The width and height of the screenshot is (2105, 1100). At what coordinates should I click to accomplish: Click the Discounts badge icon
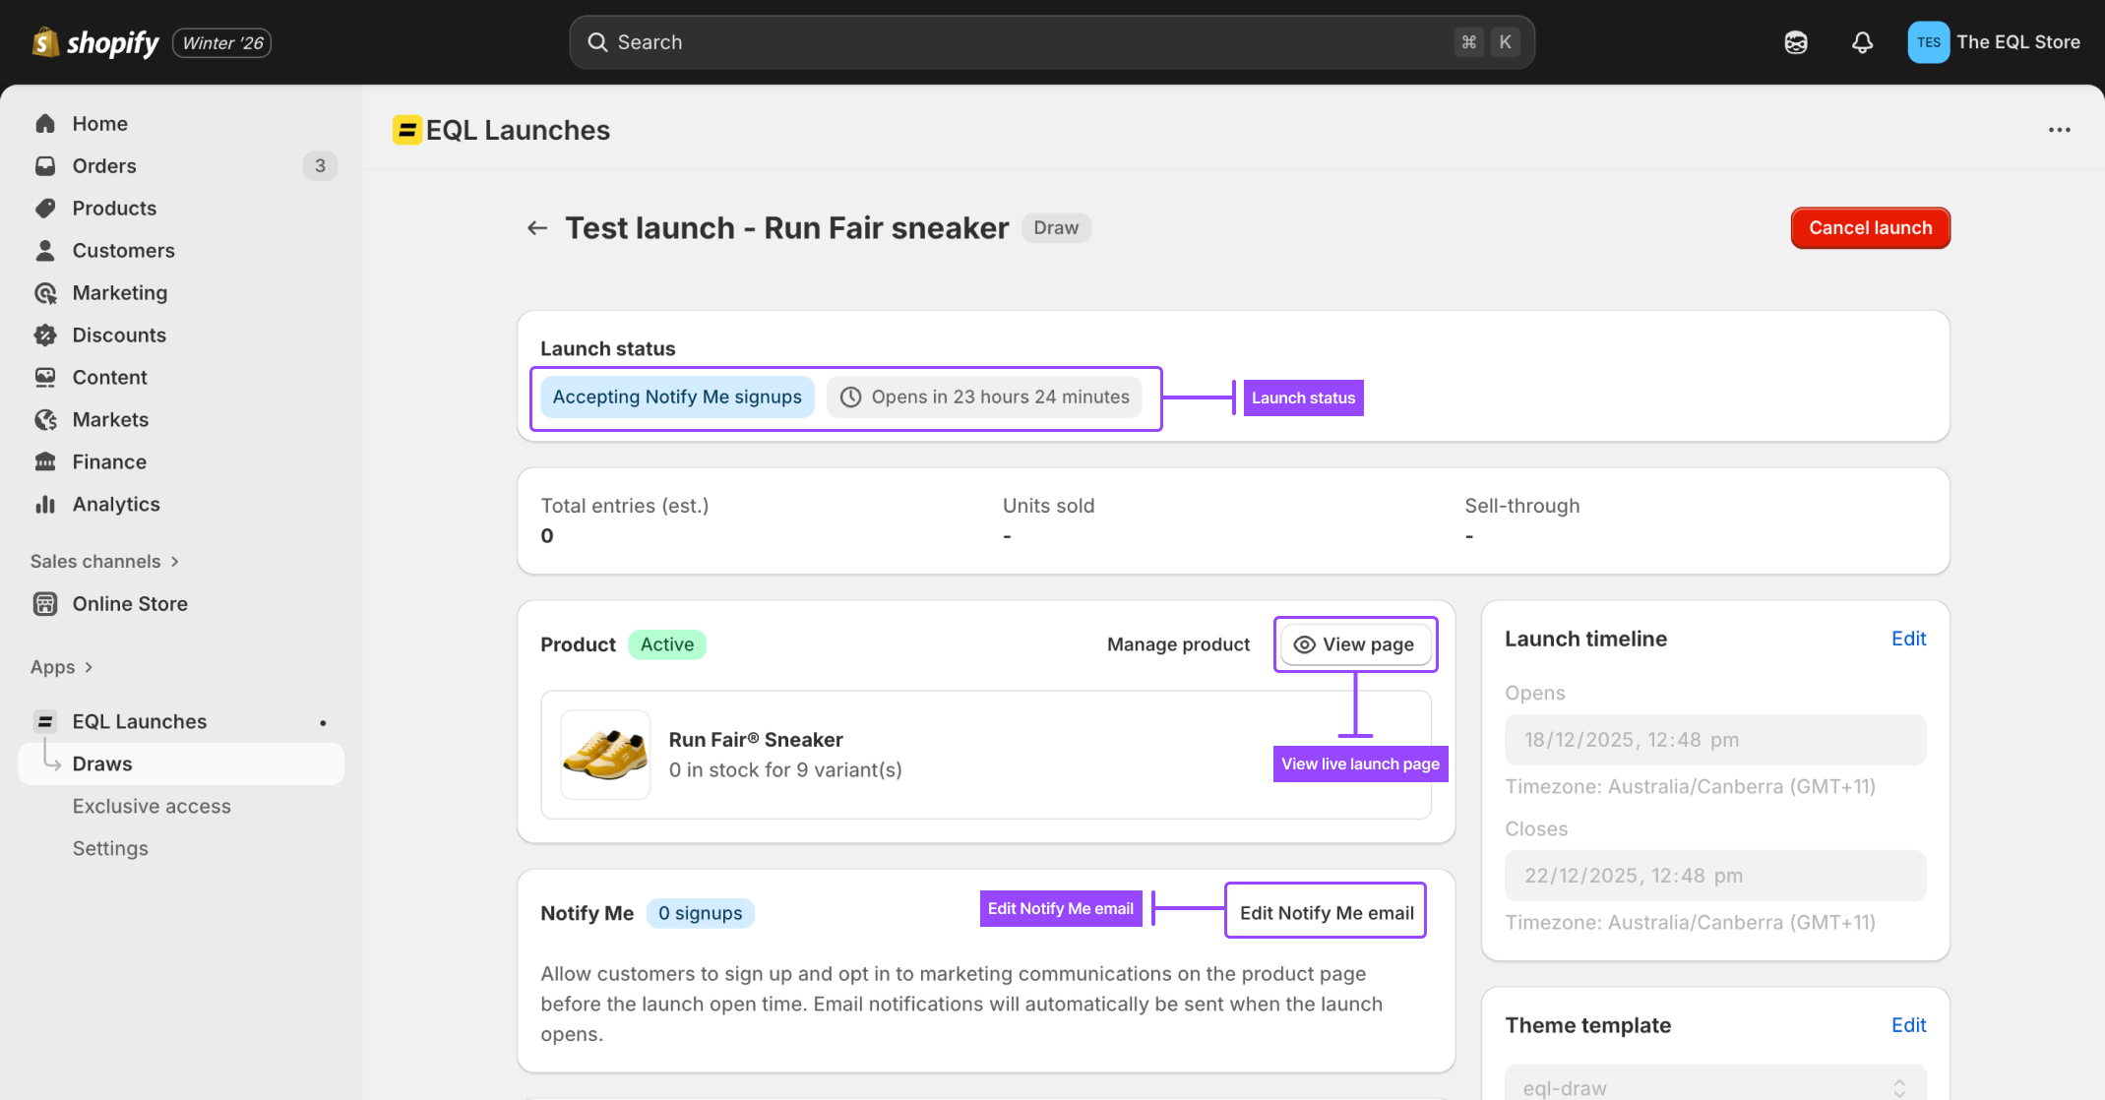45,335
